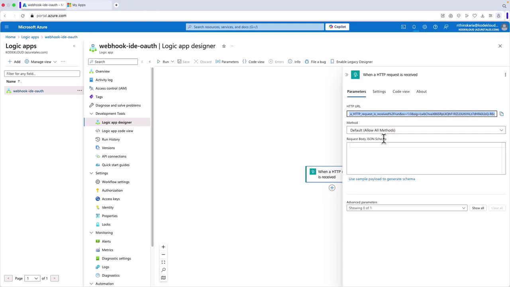The height and width of the screenshot is (287, 510).
Task: Click the HTTP URL field
Action: click(422, 114)
